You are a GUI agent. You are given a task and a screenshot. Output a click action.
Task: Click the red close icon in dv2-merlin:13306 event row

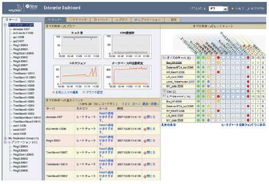click(145, 129)
